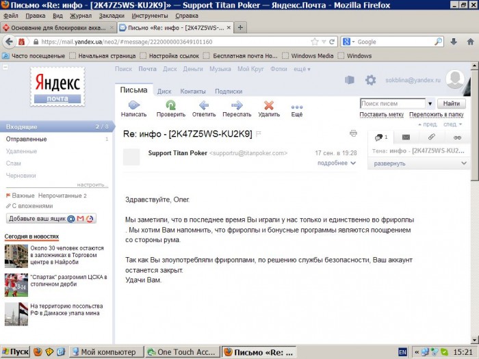Click the Проверить check mail icon
This screenshot has width=479, height=359.
(171, 105)
